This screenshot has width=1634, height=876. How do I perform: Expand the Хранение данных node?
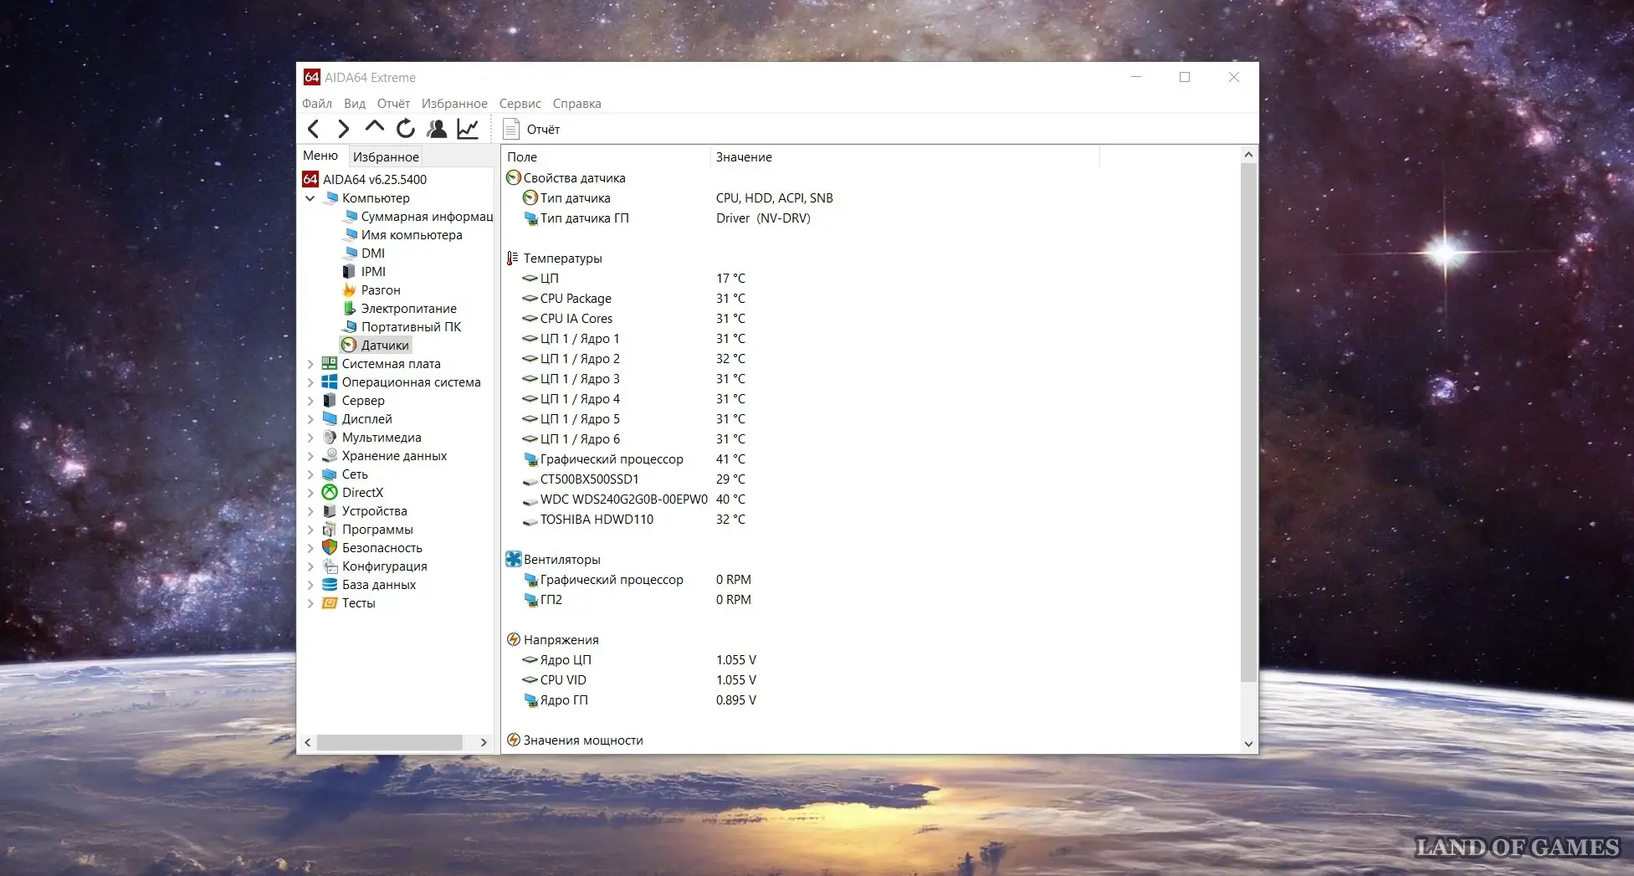coord(310,456)
